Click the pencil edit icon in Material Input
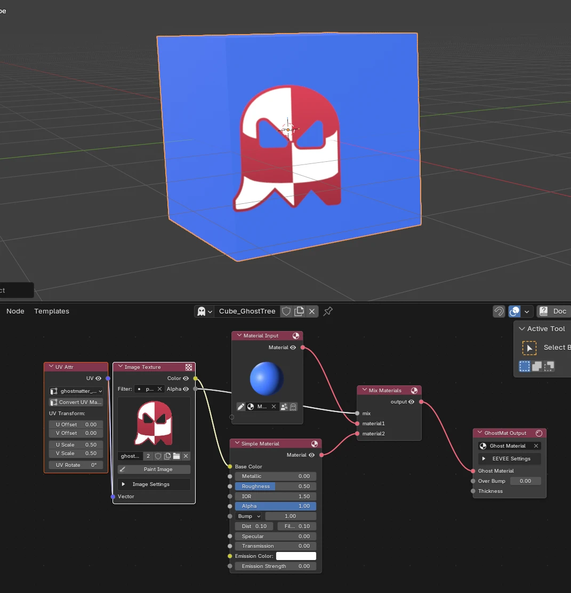The width and height of the screenshot is (571, 593). click(x=240, y=407)
